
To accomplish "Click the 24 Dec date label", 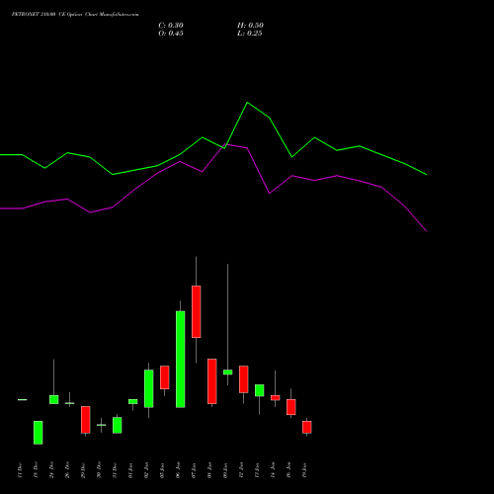I will click(51, 470).
